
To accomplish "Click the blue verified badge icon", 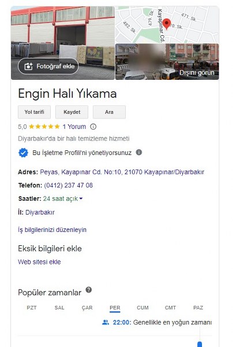I will (x=23, y=153).
